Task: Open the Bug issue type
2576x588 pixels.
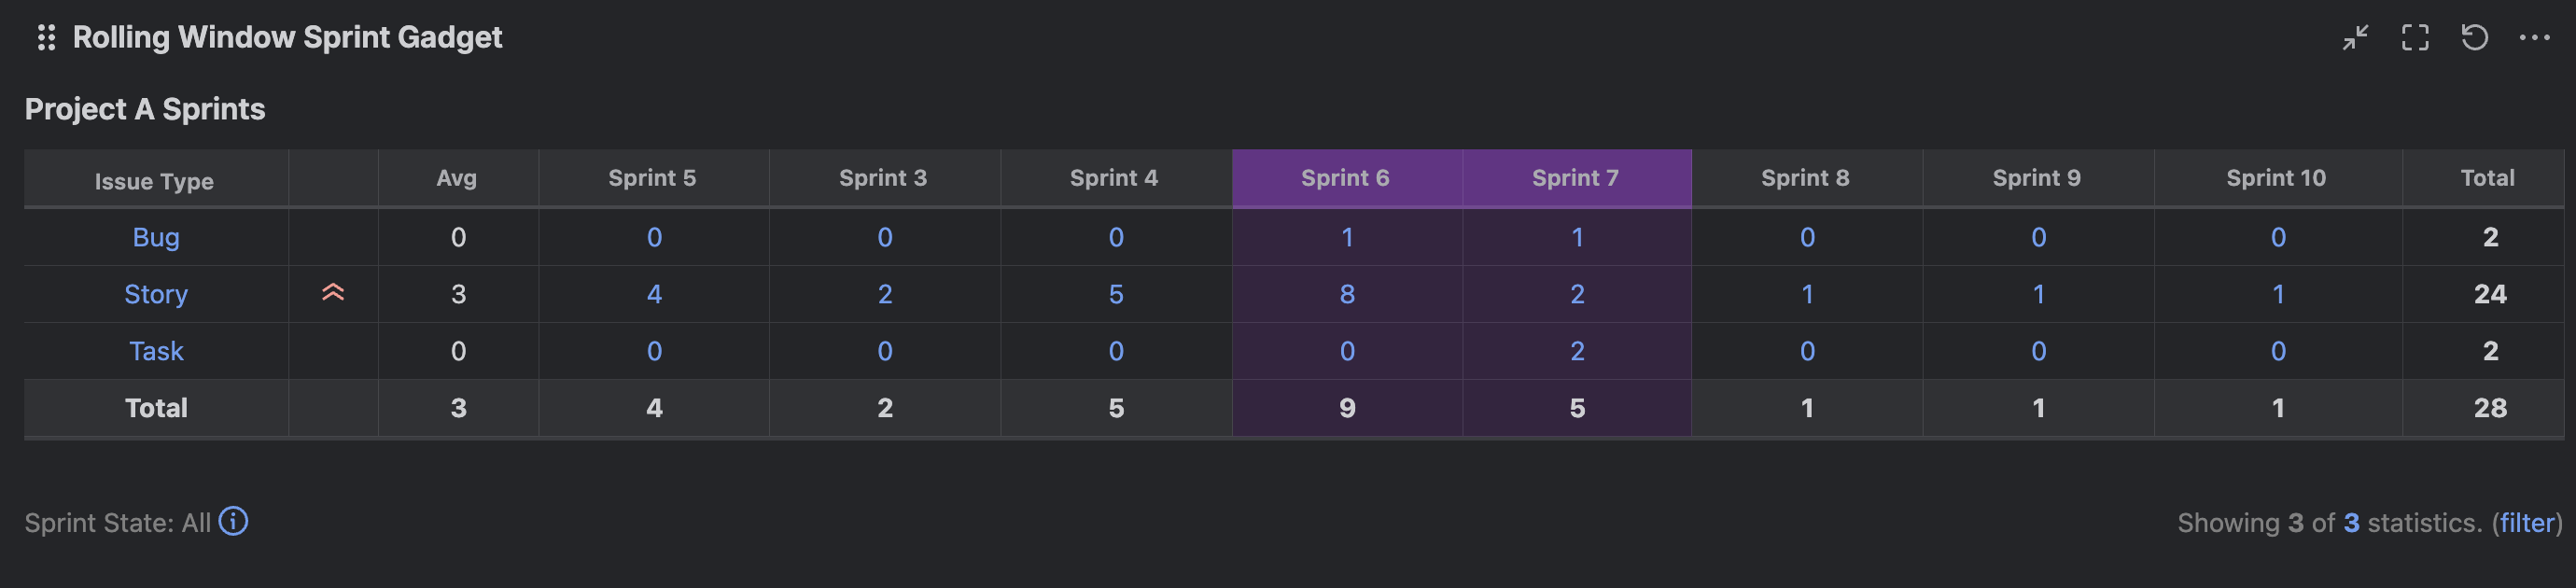Action: (x=155, y=237)
